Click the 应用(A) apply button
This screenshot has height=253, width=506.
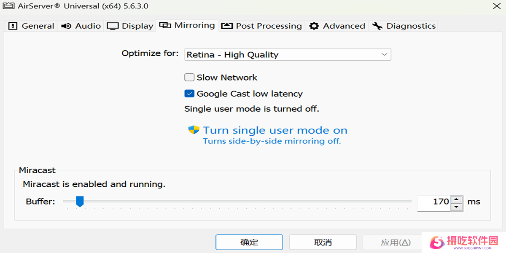396,242
